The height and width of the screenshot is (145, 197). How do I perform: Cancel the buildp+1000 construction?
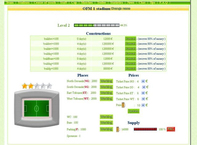click(x=131, y=69)
